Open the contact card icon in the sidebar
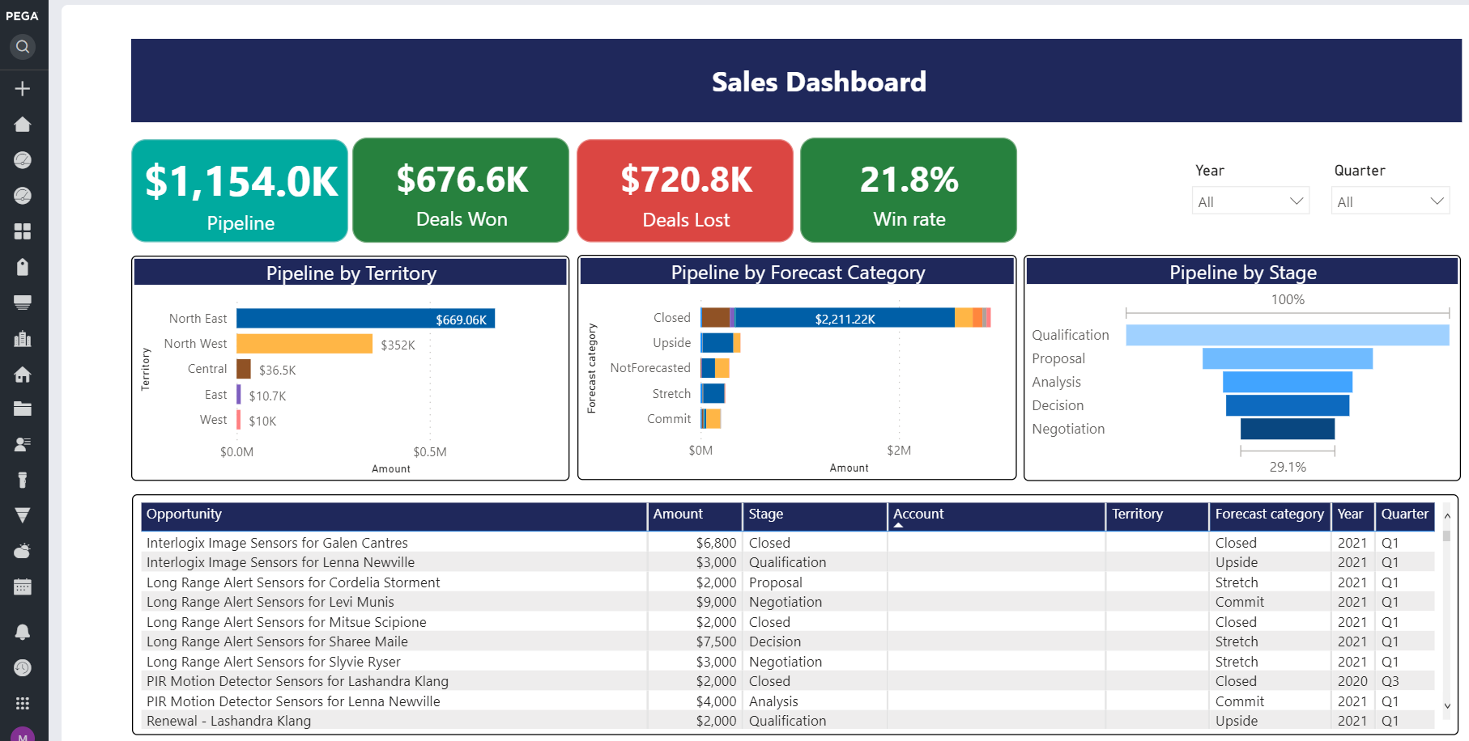The image size is (1469, 741). pos(23,444)
